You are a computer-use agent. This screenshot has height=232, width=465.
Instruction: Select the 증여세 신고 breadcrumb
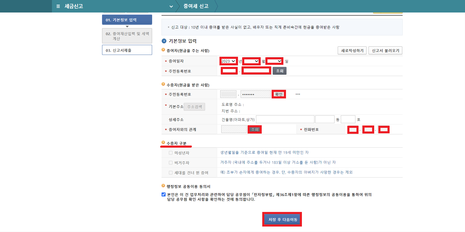coord(196,6)
